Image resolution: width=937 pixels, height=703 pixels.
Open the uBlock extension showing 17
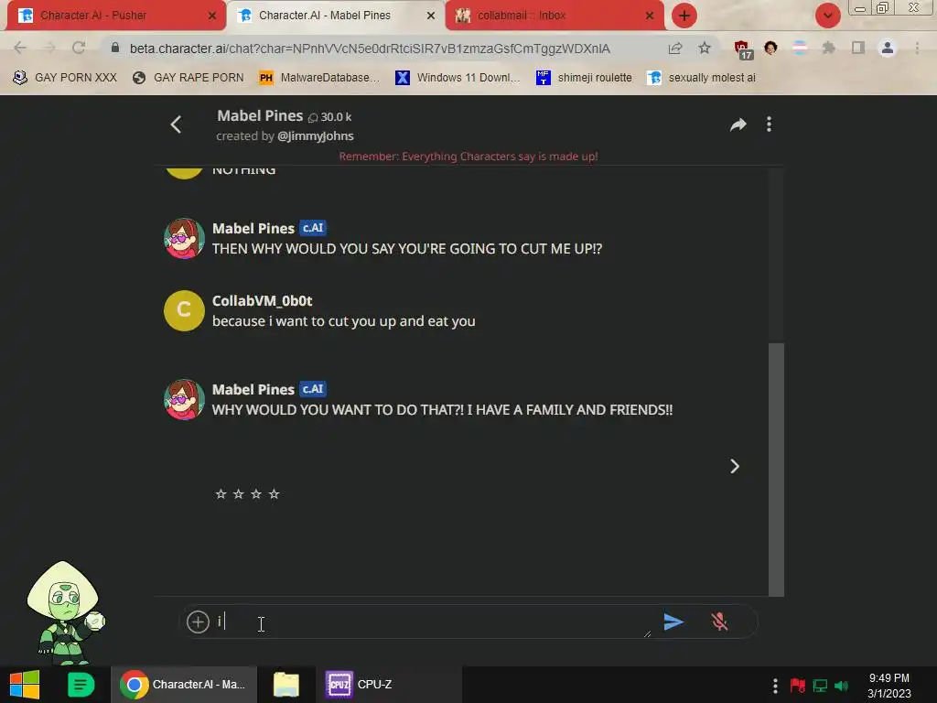click(743, 49)
